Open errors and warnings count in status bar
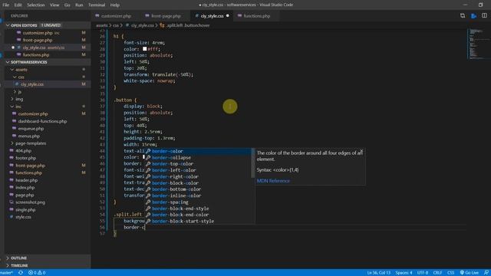This screenshot has width=491, height=276. click(37, 273)
